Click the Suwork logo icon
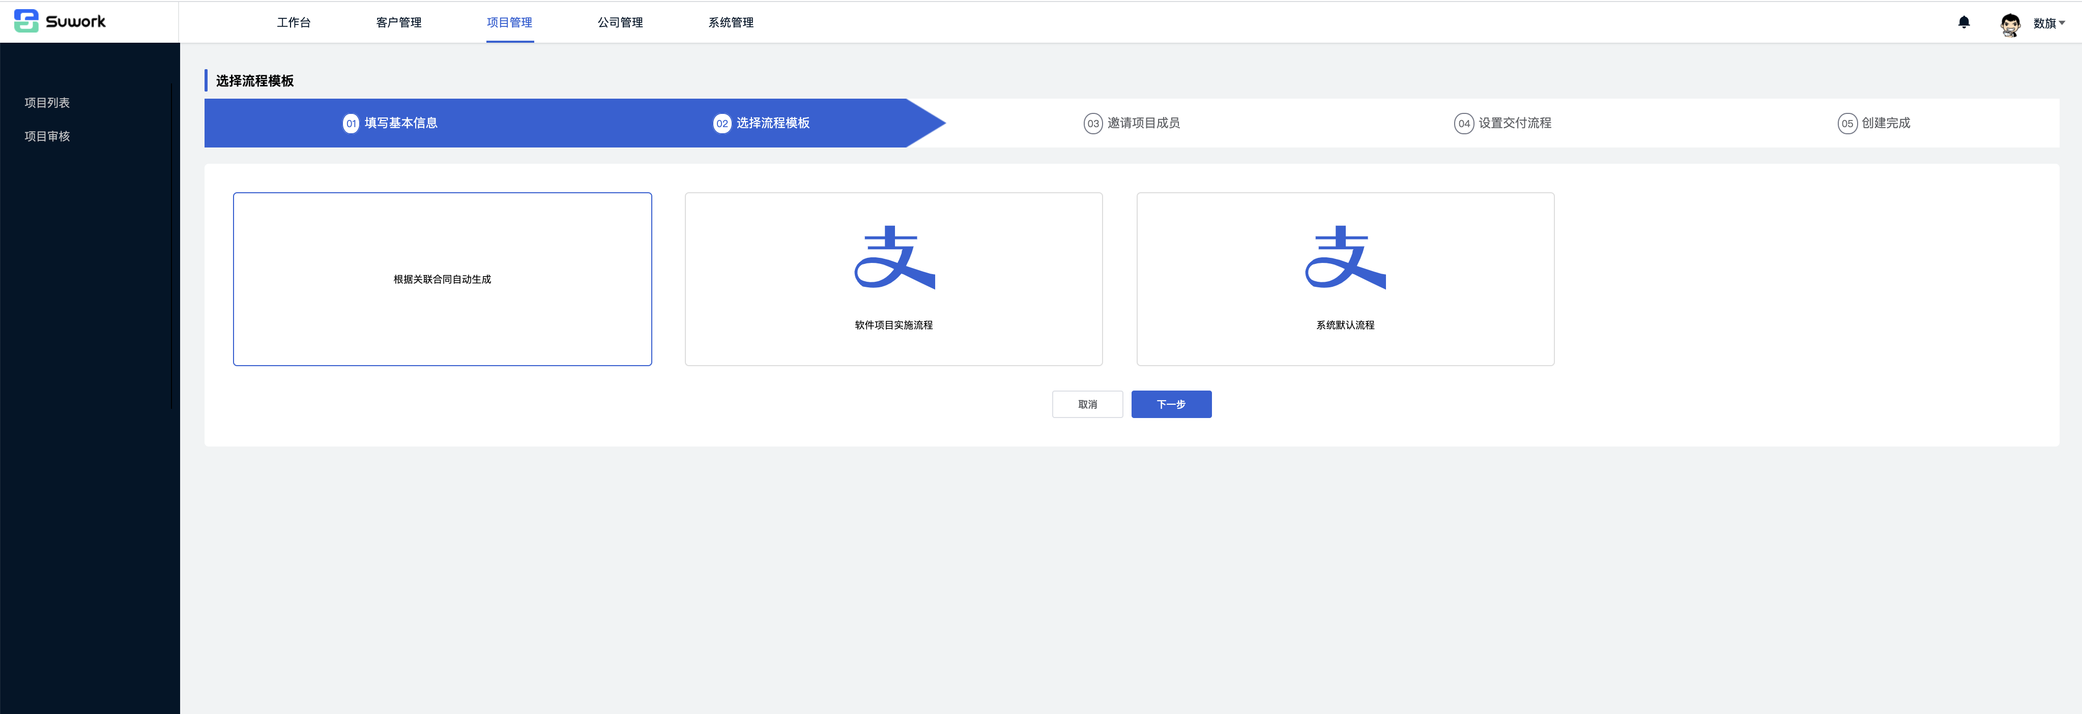Image resolution: width=2082 pixels, height=714 pixels. pyautogui.click(x=26, y=21)
